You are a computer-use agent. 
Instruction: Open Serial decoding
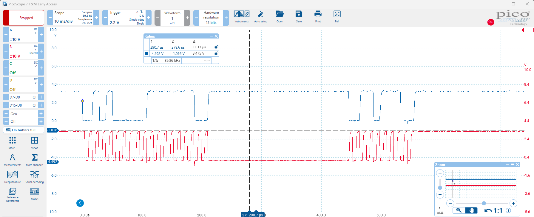[x=35, y=177]
